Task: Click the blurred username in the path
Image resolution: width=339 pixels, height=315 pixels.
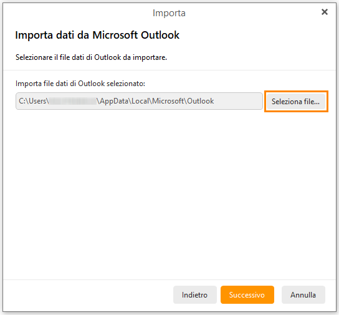Action: [x=73, y=101]
